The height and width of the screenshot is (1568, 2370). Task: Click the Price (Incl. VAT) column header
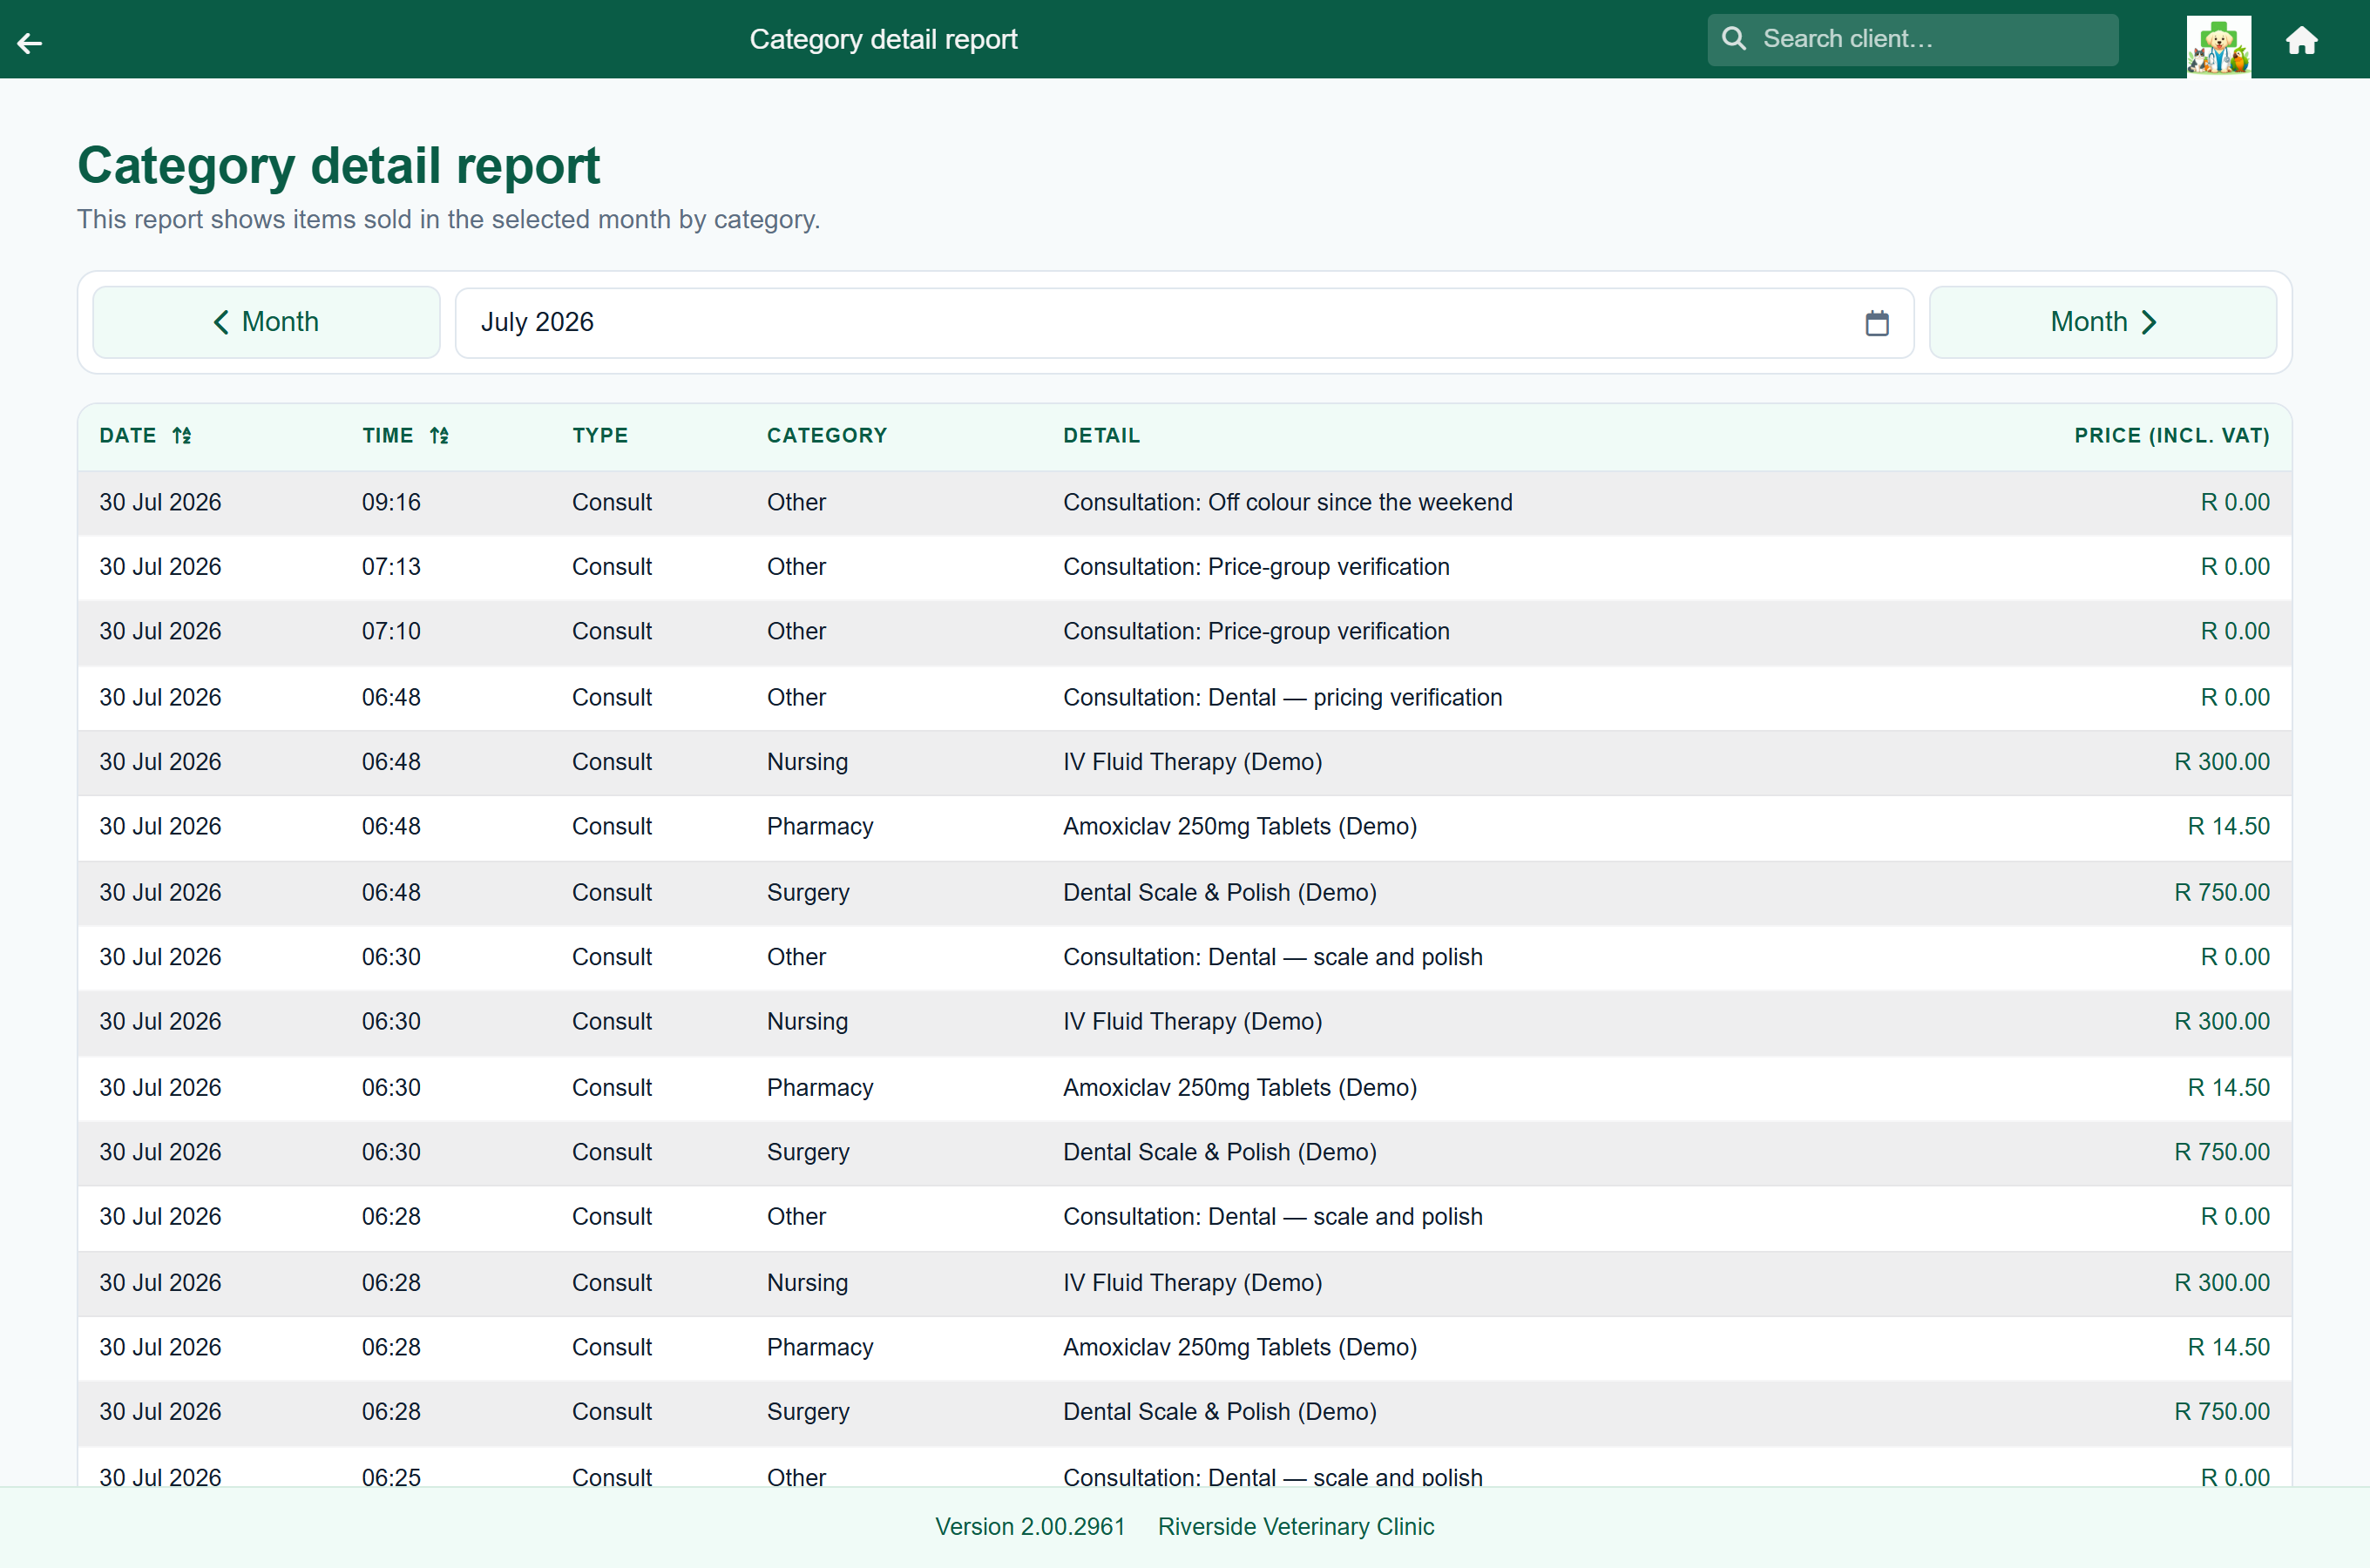[x=2171, y=436]
